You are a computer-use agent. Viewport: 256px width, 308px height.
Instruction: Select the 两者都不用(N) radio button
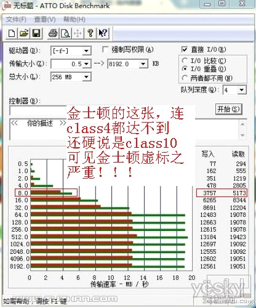(x=185, y=78)
